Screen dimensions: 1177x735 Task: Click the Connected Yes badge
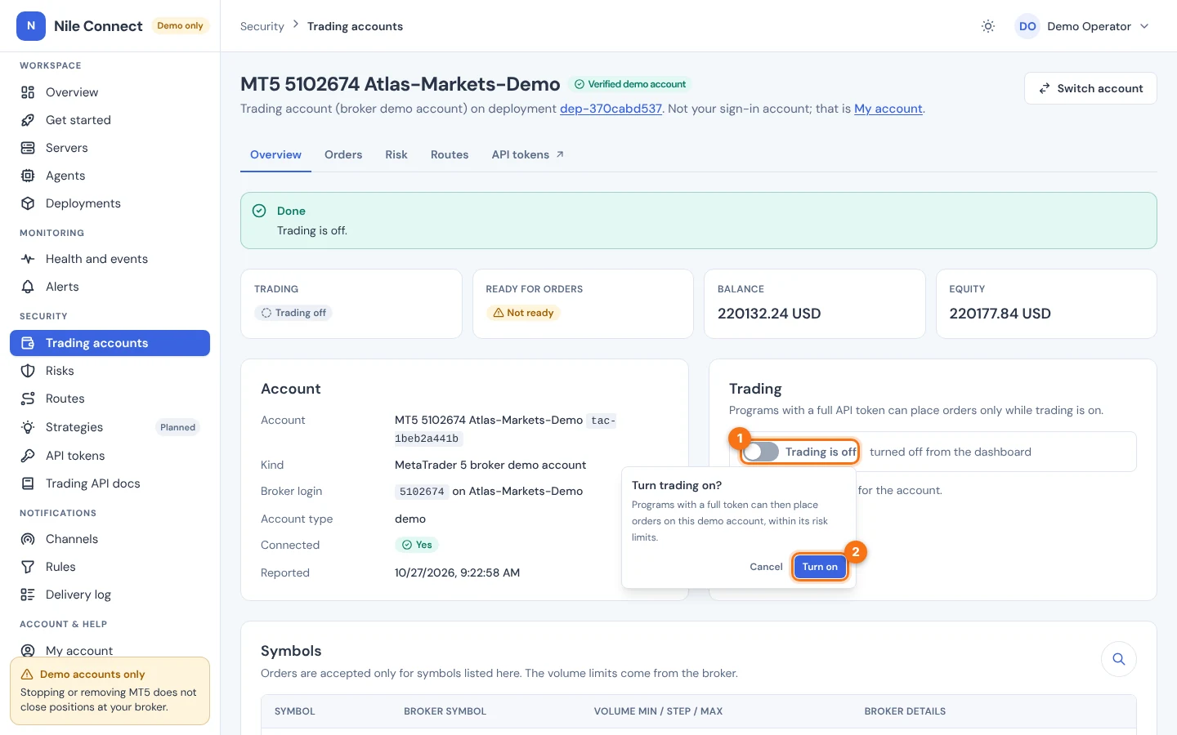coord(417,545)
